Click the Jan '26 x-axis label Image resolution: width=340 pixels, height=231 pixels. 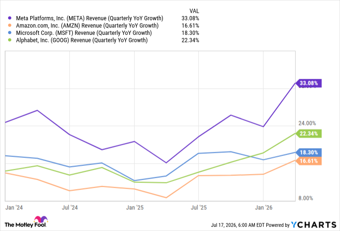tap(263, 207)
